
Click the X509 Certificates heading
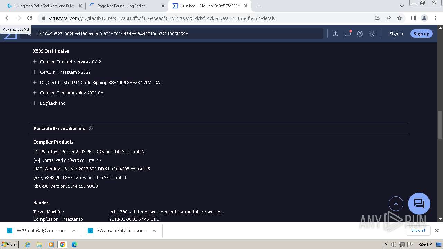point(51,51)
